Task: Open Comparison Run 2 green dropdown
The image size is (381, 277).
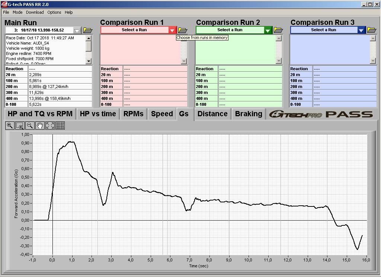Action: click(x=268, y=30)
